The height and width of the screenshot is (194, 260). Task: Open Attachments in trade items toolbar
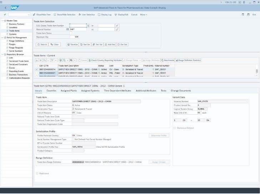(x=167, y=61)
